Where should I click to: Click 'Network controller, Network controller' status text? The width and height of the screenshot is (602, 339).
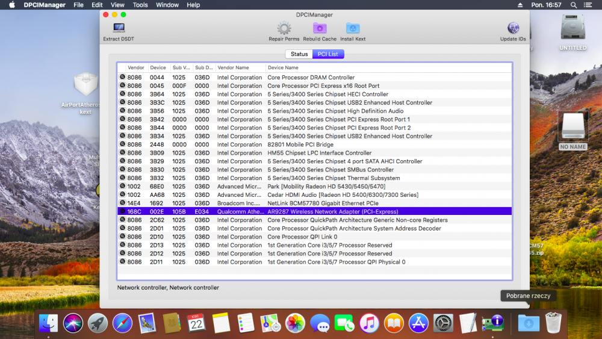tap(168, 288)
